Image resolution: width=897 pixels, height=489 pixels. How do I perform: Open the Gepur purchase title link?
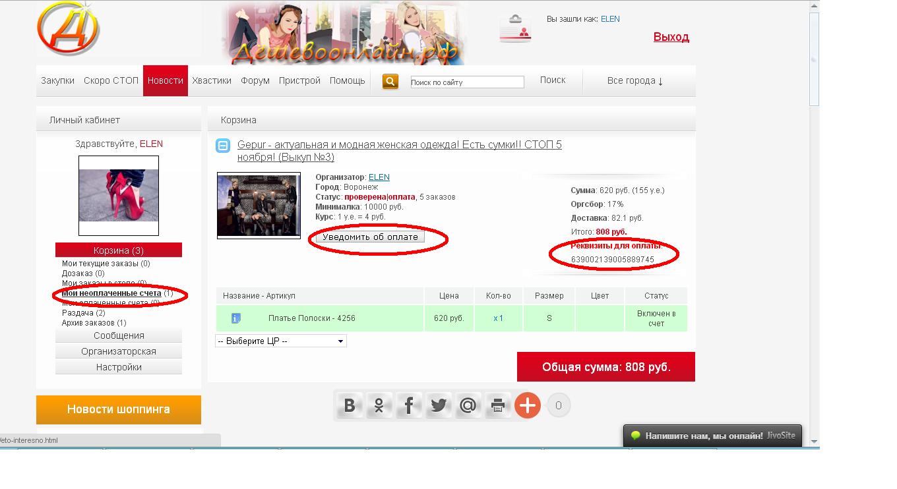pos(400,151)
